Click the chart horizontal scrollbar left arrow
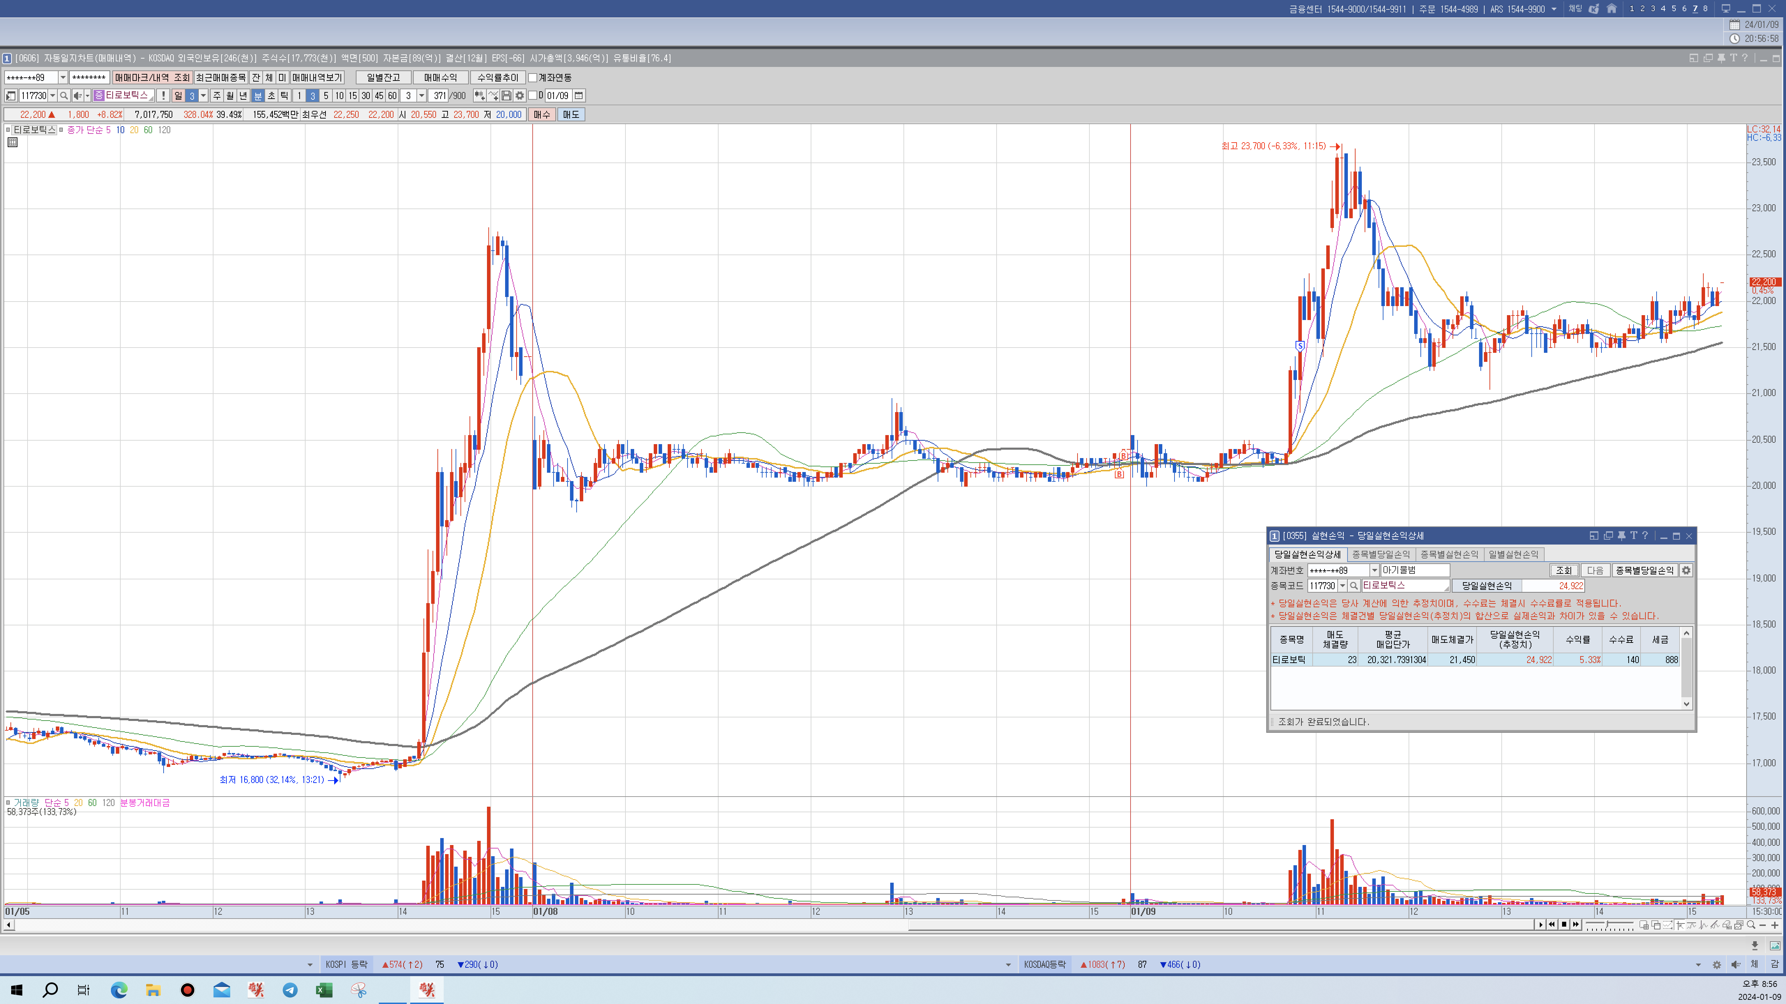The width and height of the screenshot is (1786, 1004). (x=9, y=925)
